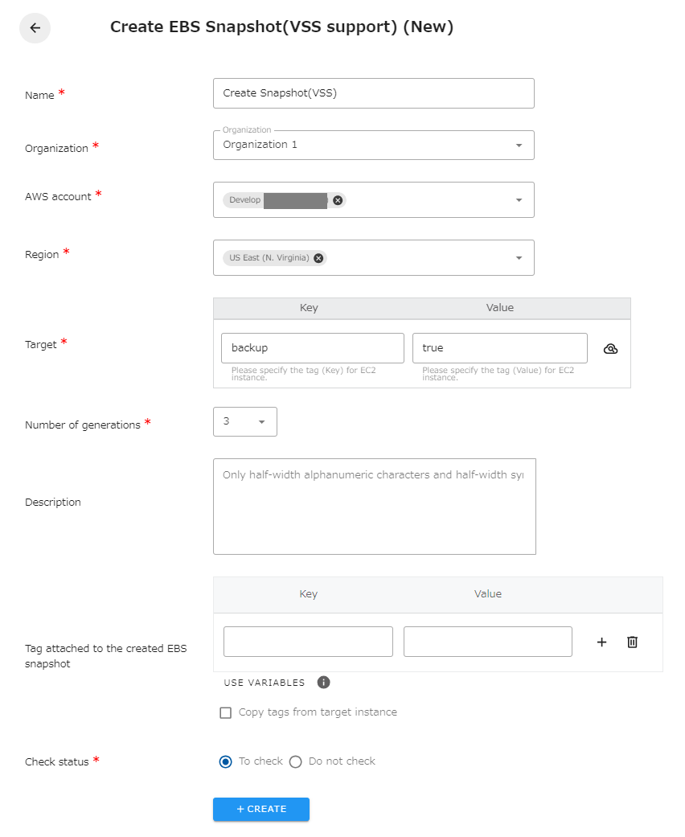This screenshot has height=837, width=685.
Task: Remove the Develop AWS account chip
Action: (x=337, y=199)
